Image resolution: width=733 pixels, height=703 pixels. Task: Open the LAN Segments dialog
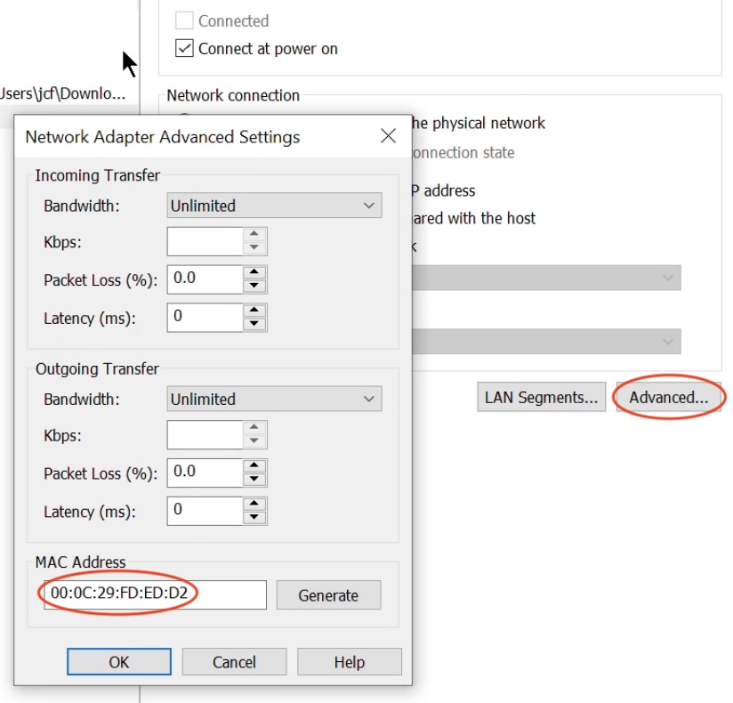541,398
